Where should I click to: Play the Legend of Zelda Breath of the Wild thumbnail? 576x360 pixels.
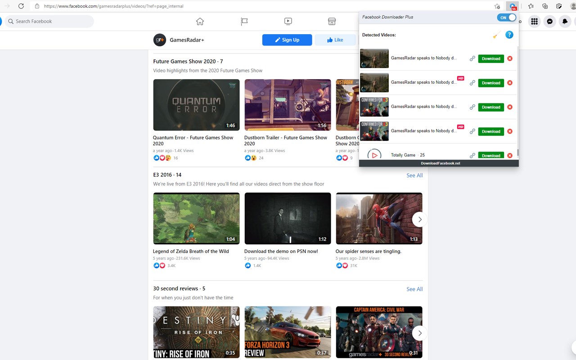click(196, 218)
